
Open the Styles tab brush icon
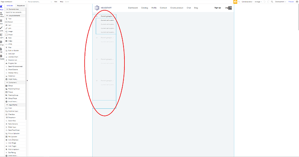[1, 29]
